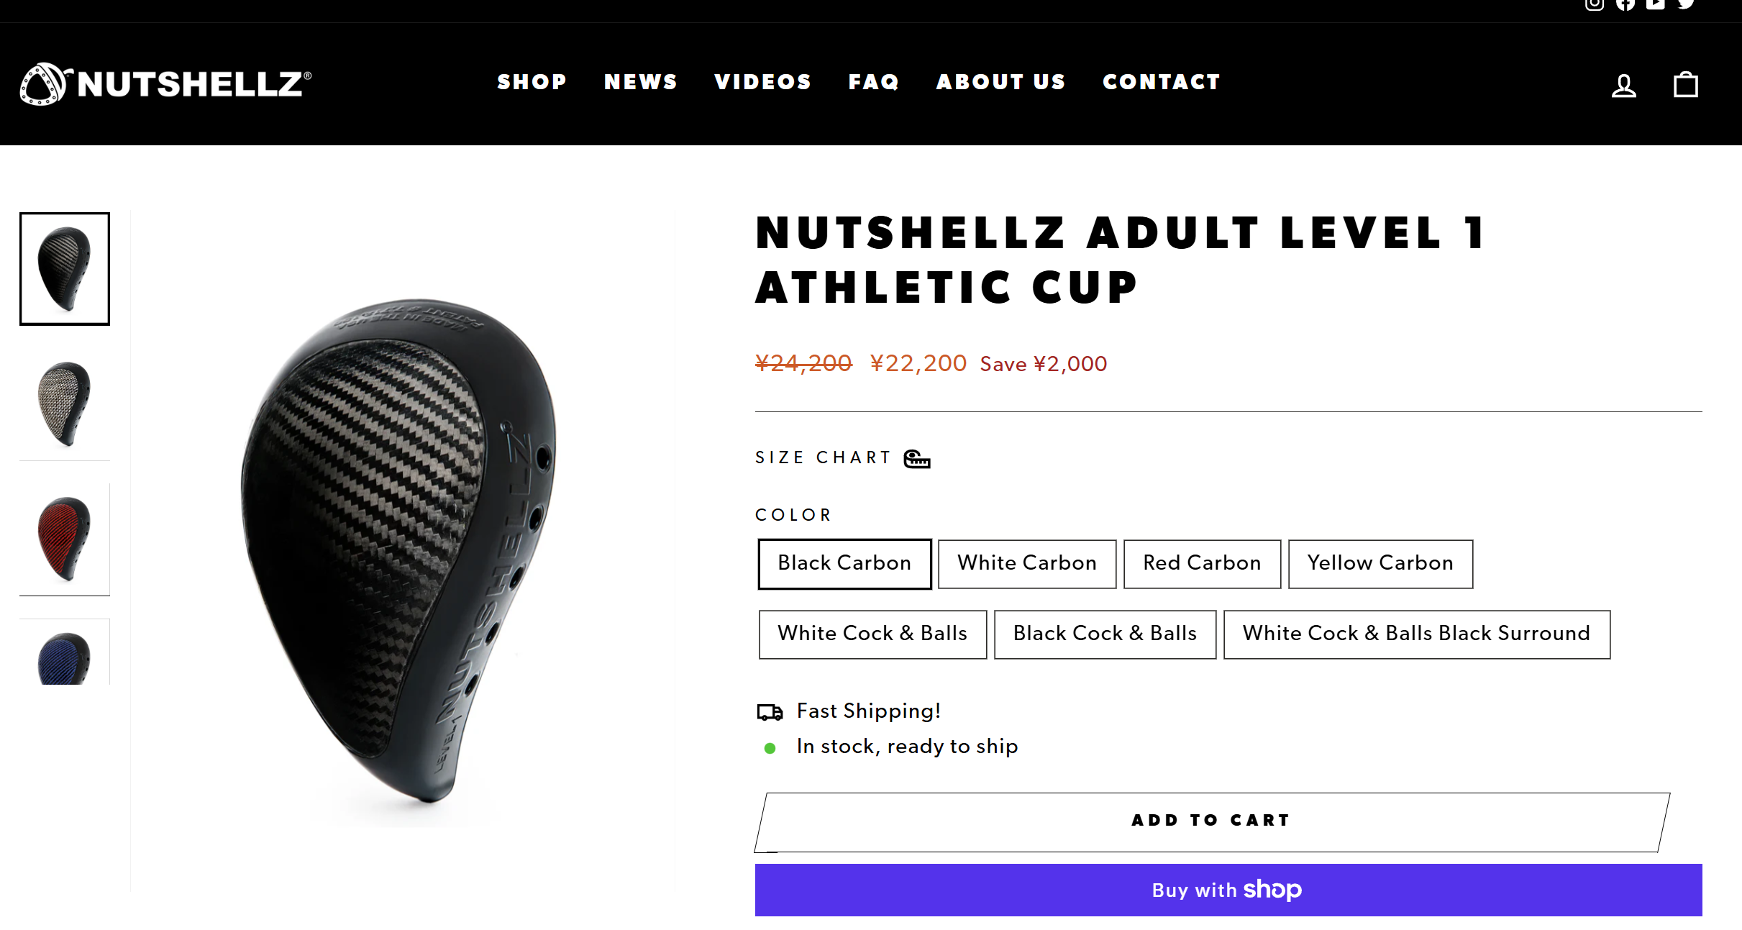Image resolution: width=1742 pixels, height=930 pixels.
Task: View the blue carbon cup thumbnail
Action: point(64,656)
